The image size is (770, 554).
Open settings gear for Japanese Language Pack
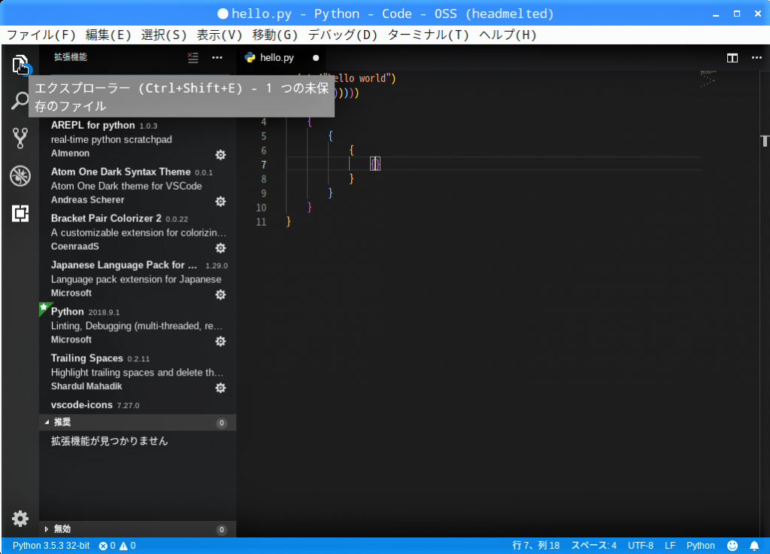pyautogui.click(x=220, y=295)
